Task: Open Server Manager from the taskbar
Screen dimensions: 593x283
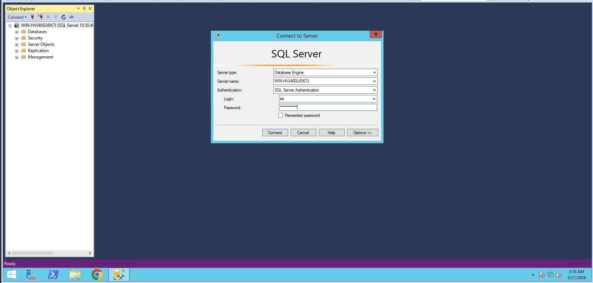Action: [x=31, y=275]
